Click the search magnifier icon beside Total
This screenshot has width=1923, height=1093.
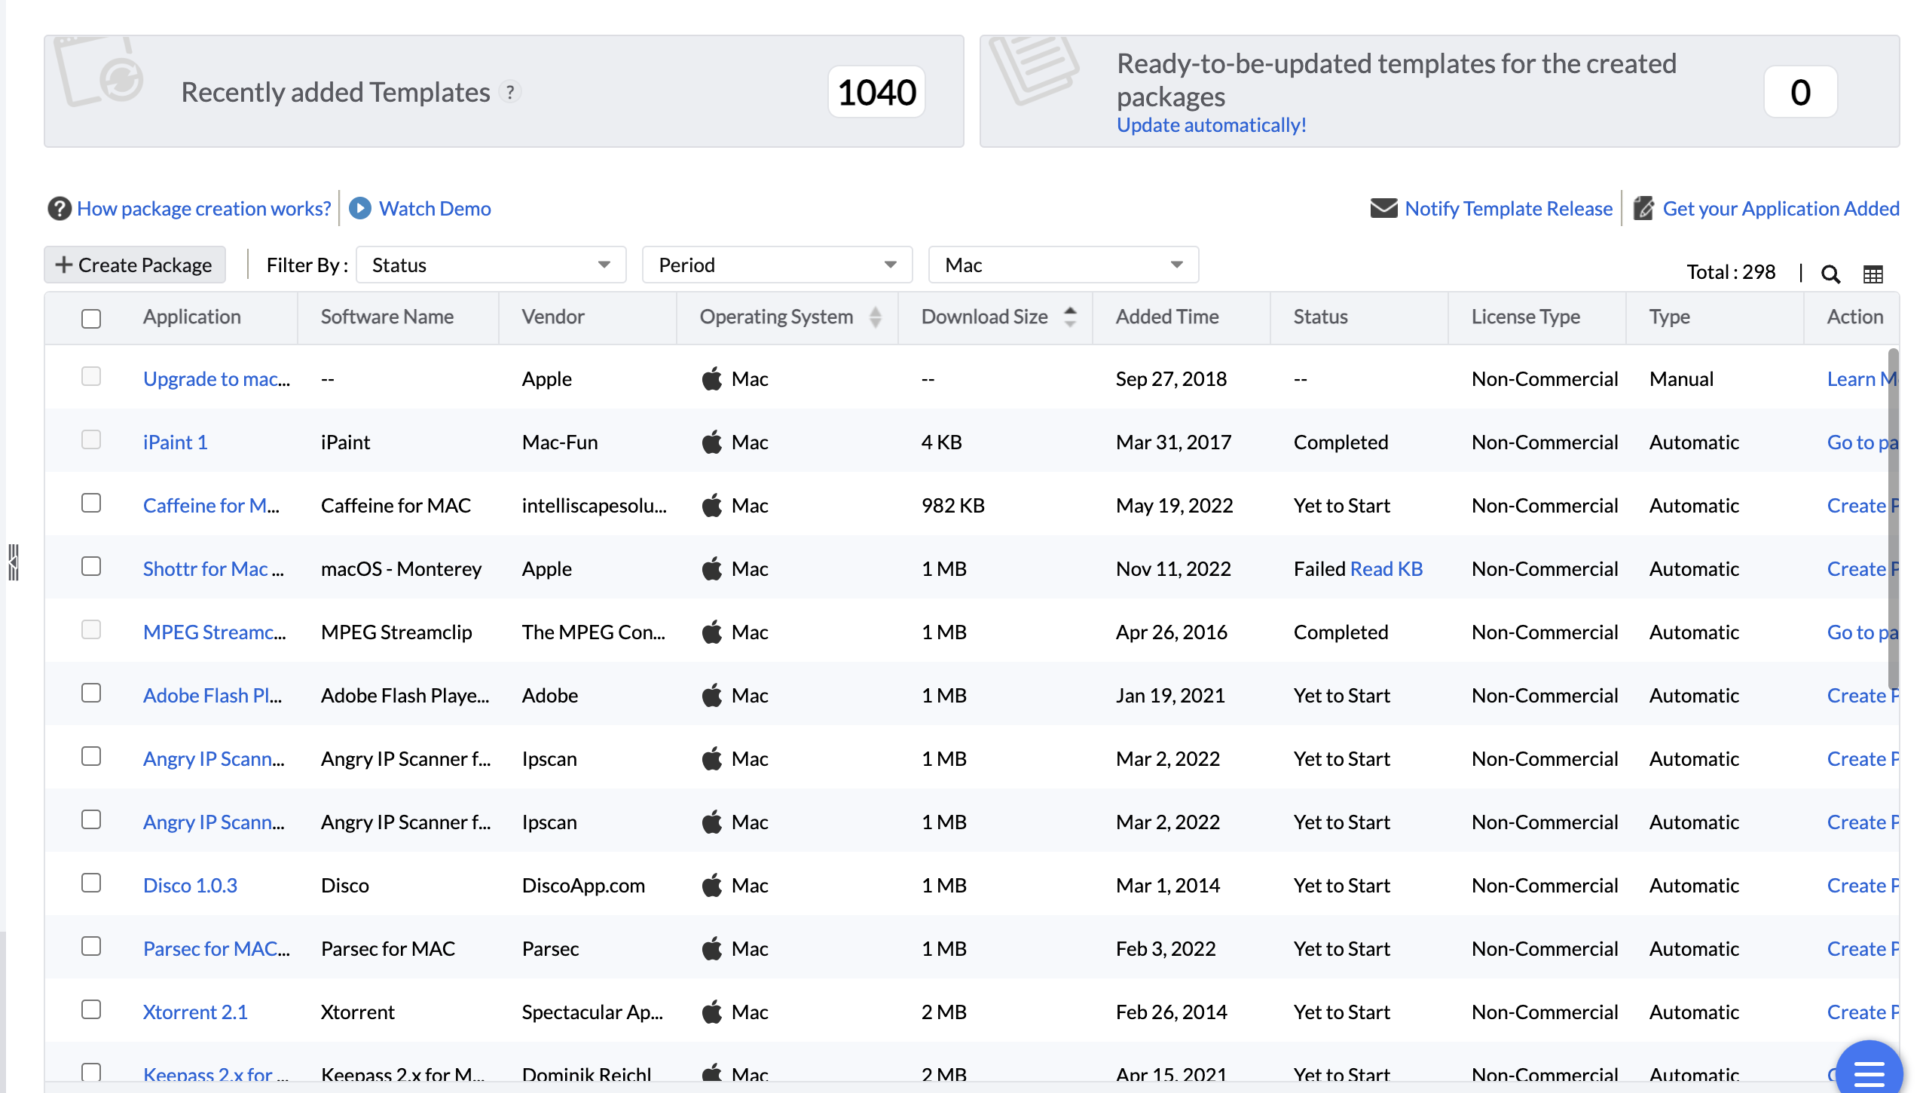pyautogui.click(x=1830, y=274)
